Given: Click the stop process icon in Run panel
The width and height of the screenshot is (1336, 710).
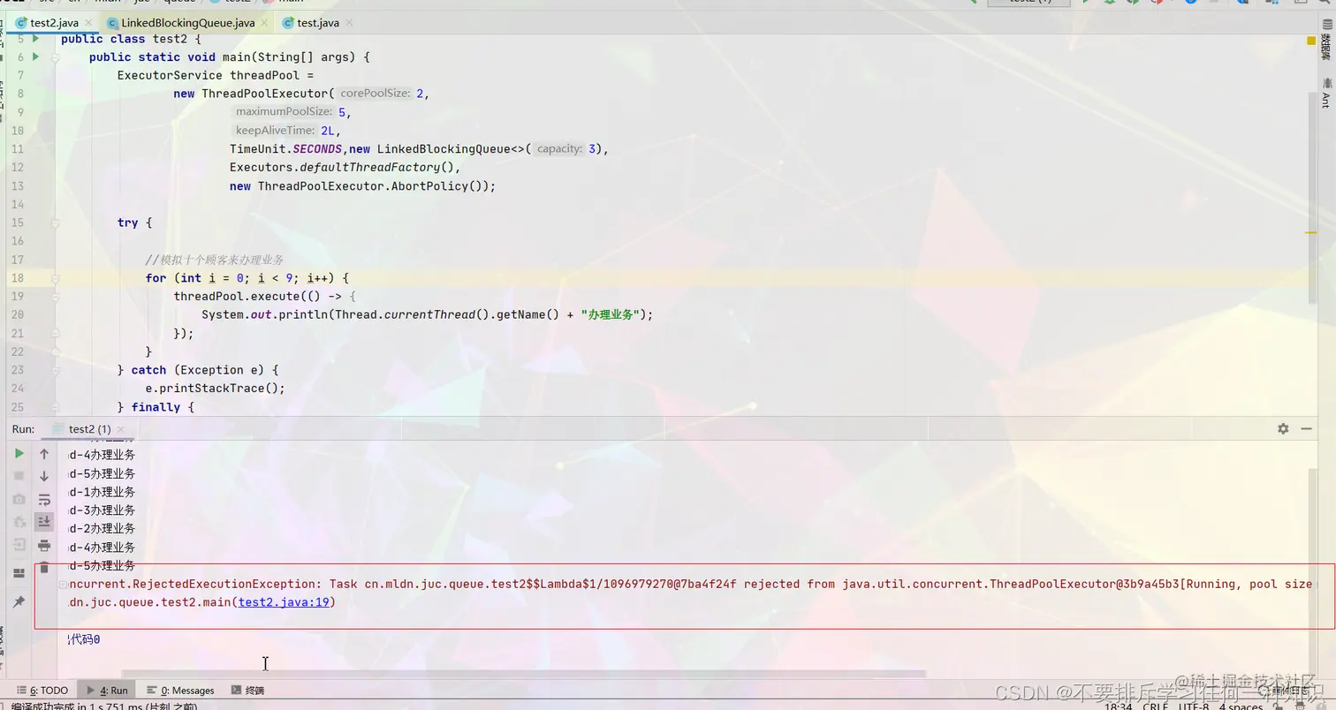Looking at the screenshot, I should 19,476.
